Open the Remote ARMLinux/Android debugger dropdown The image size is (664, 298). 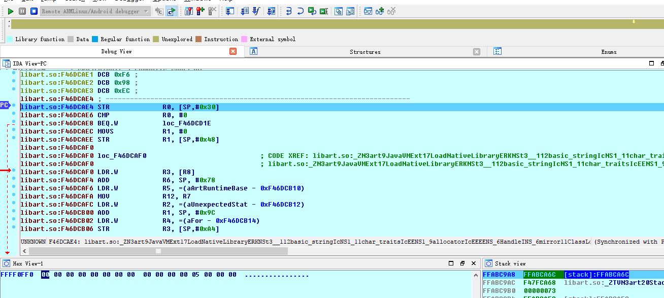coord(95,11)
